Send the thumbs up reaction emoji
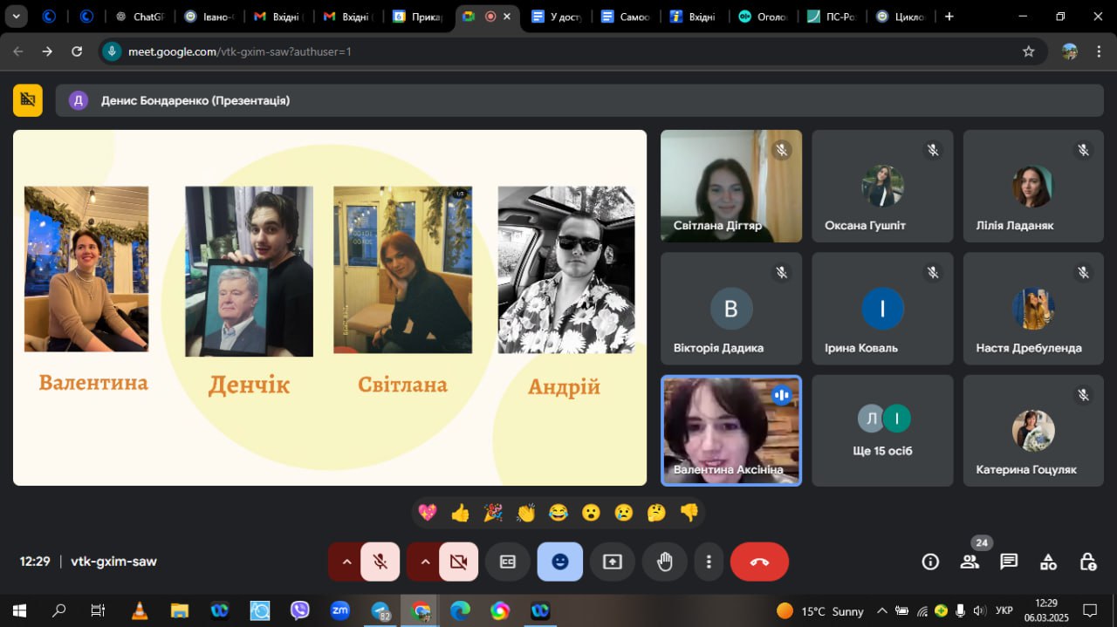 click(x=460, y=513)
